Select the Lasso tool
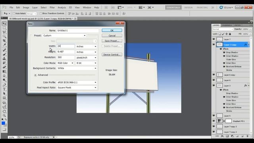 [4, 32]
